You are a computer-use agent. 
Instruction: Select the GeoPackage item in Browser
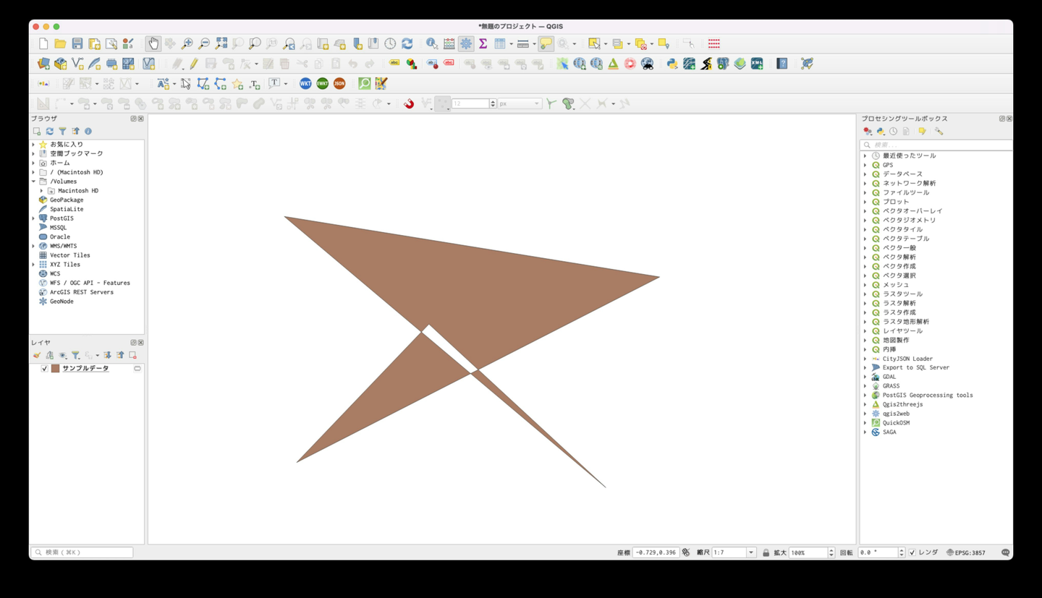pos(67,200)
